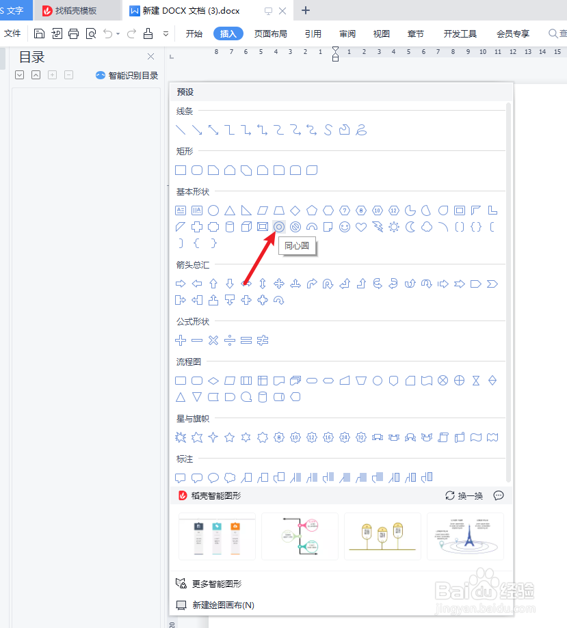Screen dimensions: 567x628
Task: Open the quick access toolbar customization menu
Action: point(166,33)
